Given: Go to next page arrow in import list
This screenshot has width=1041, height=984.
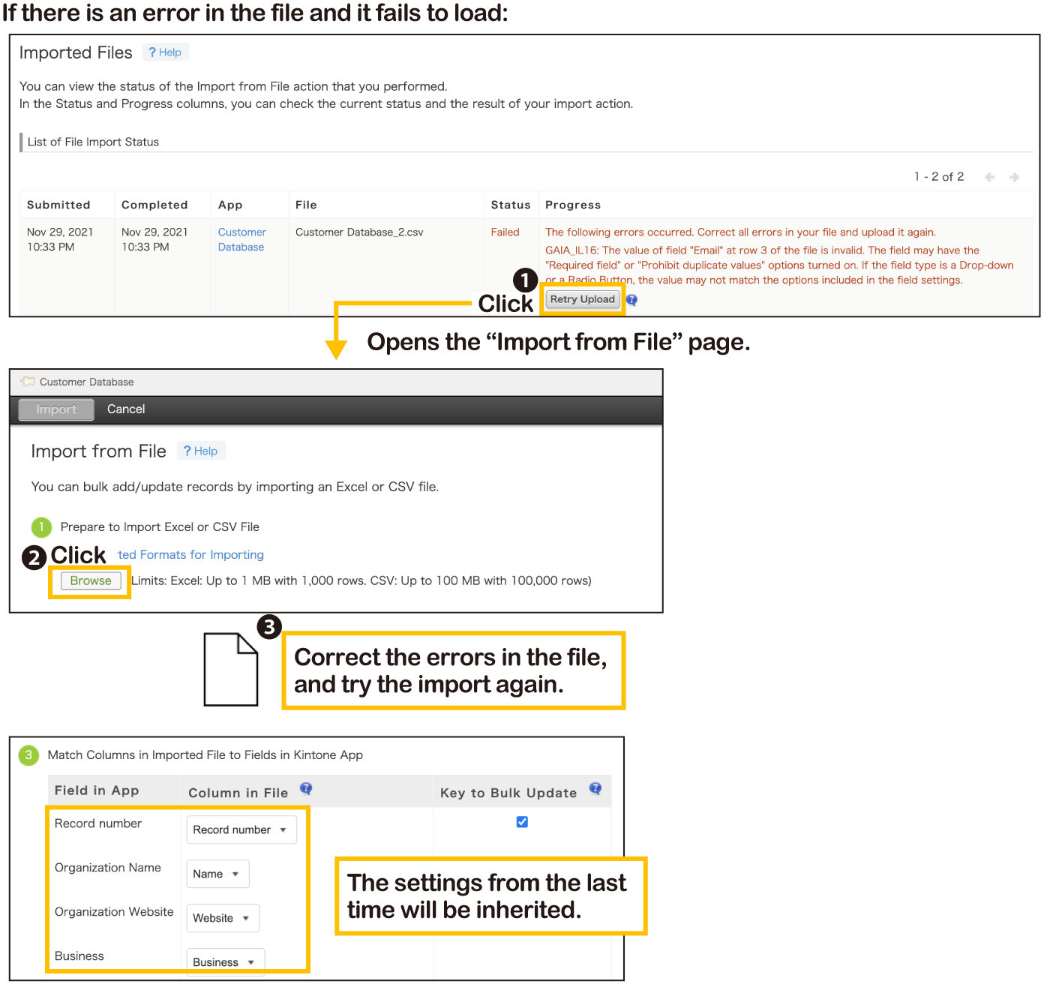Looking at the screenshot, I should (1014, 177).
